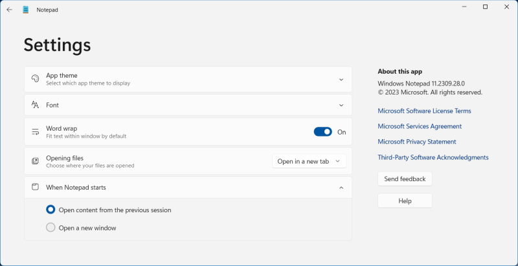518x266 pixels.
Task: Click the Font section icon
Action: (35, 105)
